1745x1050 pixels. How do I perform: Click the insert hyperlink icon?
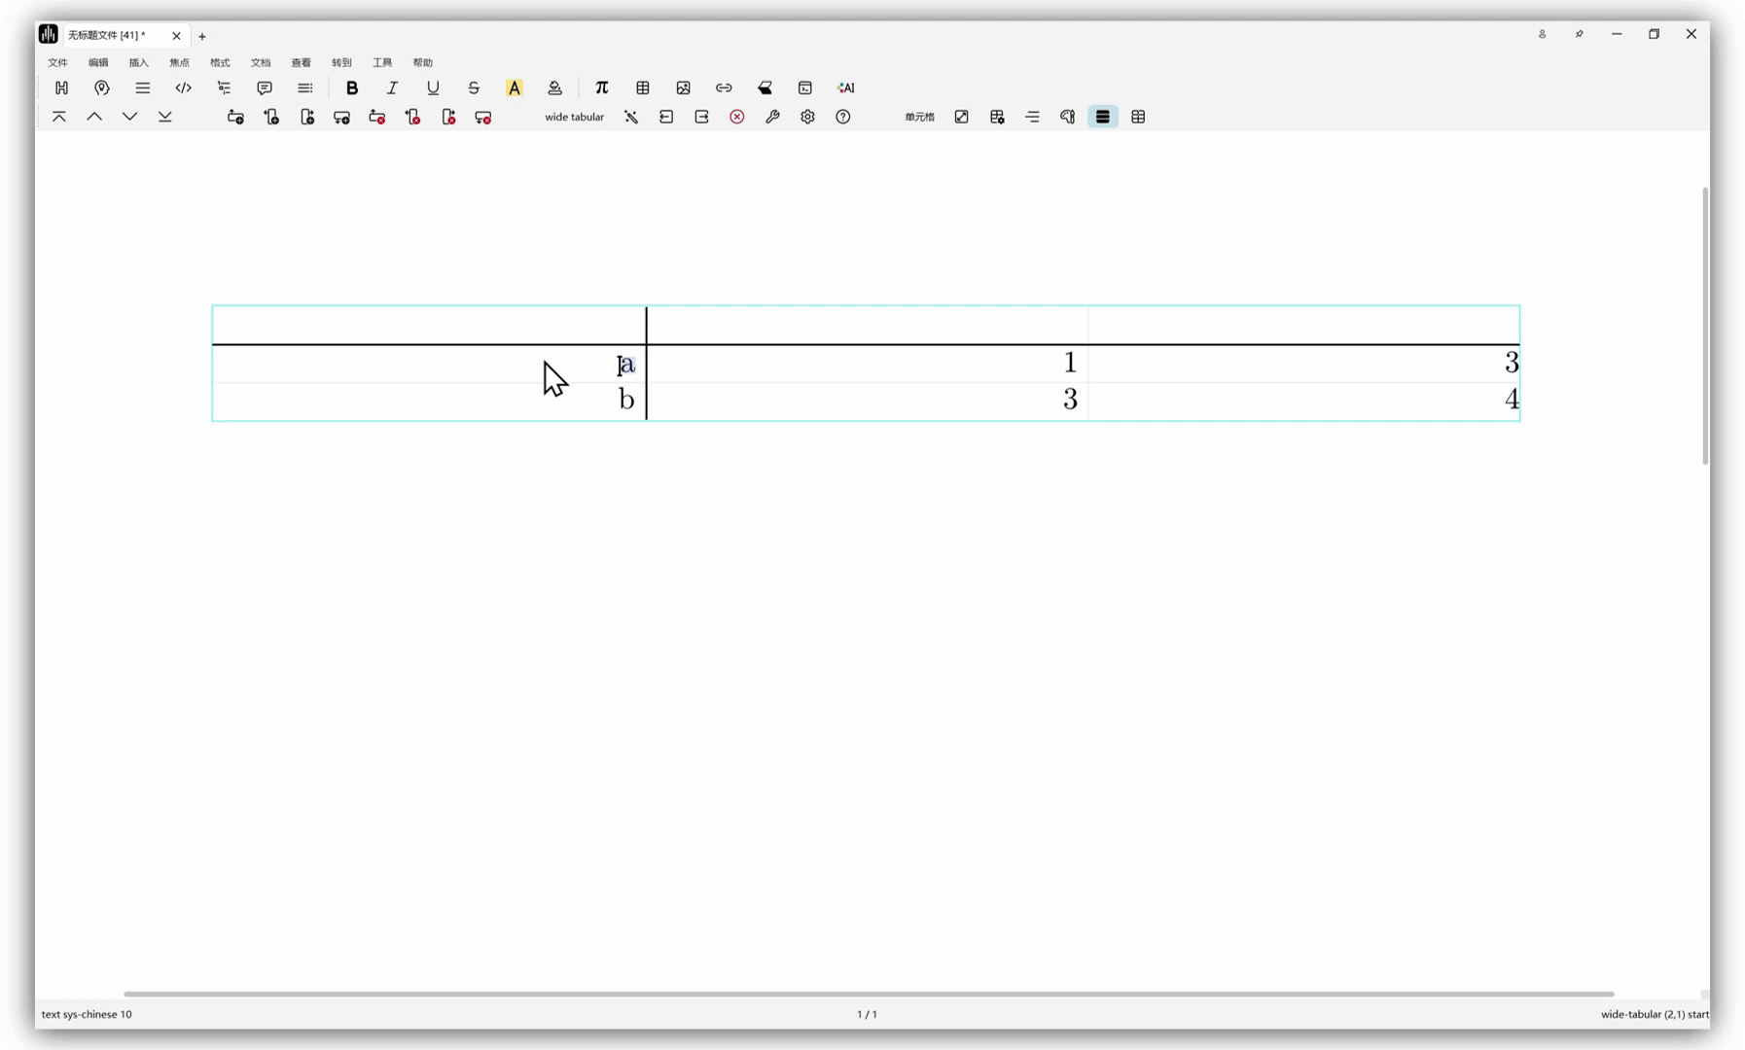click(x=724, y=87)
